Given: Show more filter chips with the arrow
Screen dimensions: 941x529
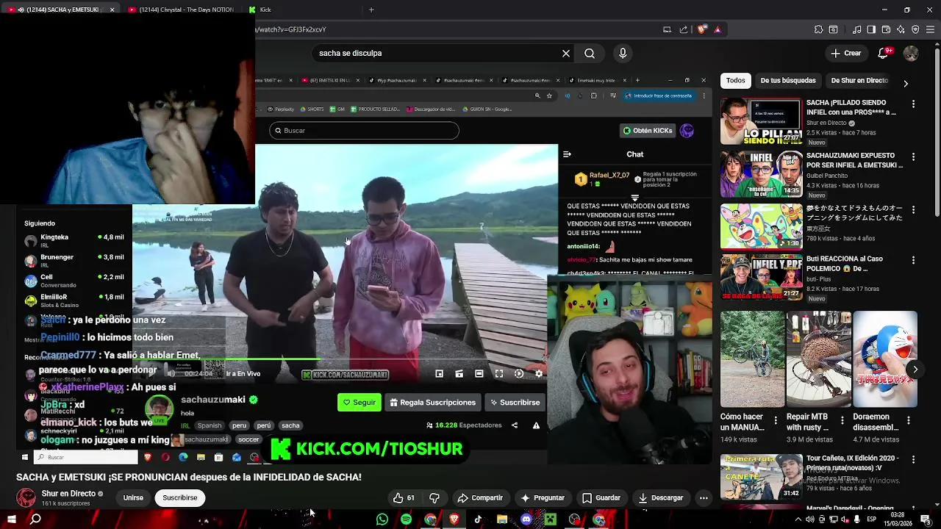Looking at the screenshot, I should point(906,83).
